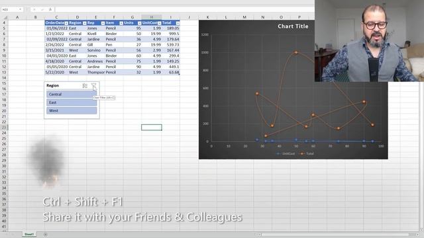The width and height of the screenshot is (424, 238).
Task: Filter the slicer by Central
Action: coord(72,94)
